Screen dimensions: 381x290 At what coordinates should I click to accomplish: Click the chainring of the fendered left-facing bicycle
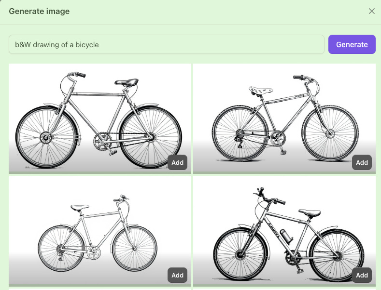click(102, 141)
